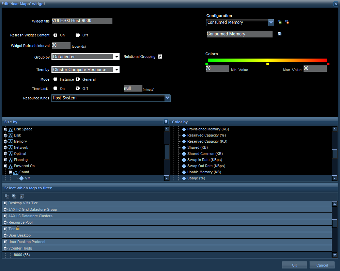This screenshot has width=340, height=271.
Task: Click the pin icon in Size by header
Action: (166, 122)
